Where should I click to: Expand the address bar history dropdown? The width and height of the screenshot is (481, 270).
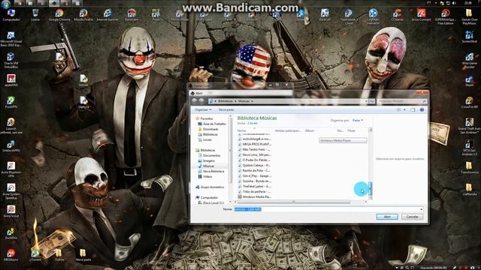point(366,101)
